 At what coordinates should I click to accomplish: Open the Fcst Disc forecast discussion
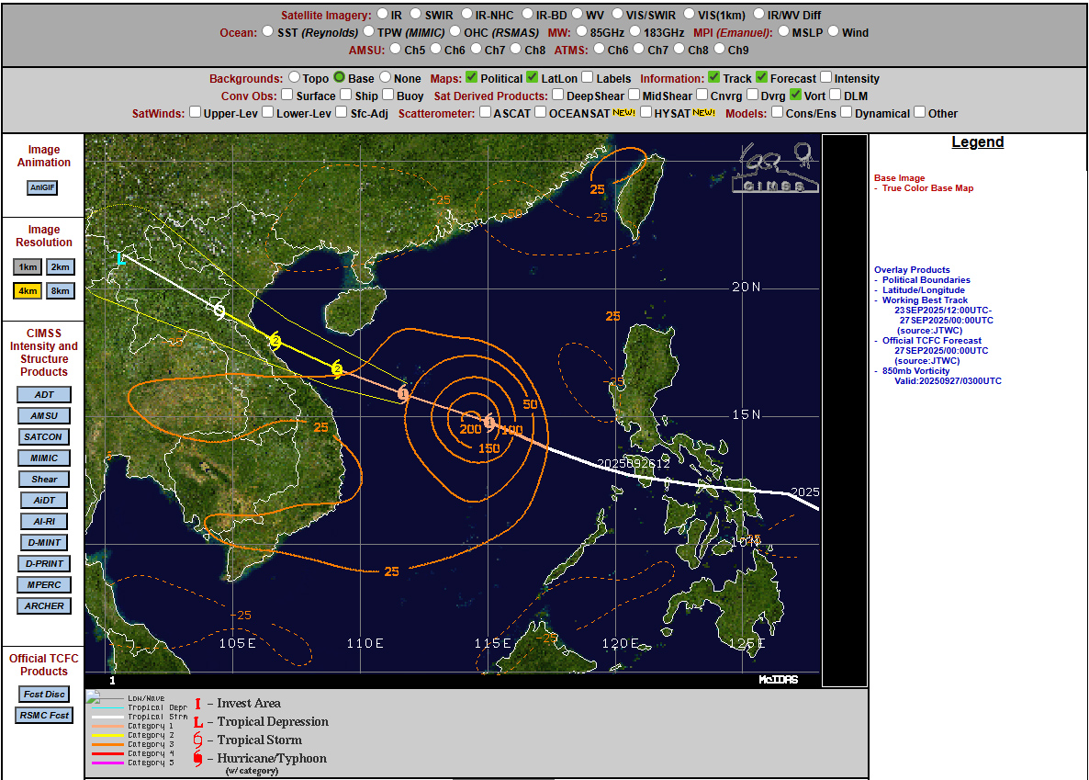(x=43, y=694)
